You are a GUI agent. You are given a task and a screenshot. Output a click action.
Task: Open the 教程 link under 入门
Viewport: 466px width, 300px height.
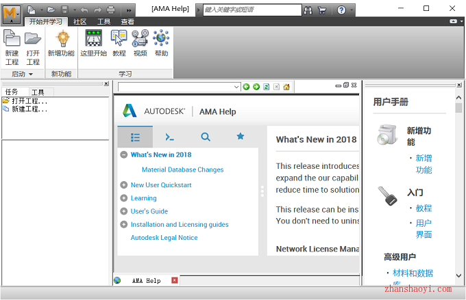(x=424, y=208)
